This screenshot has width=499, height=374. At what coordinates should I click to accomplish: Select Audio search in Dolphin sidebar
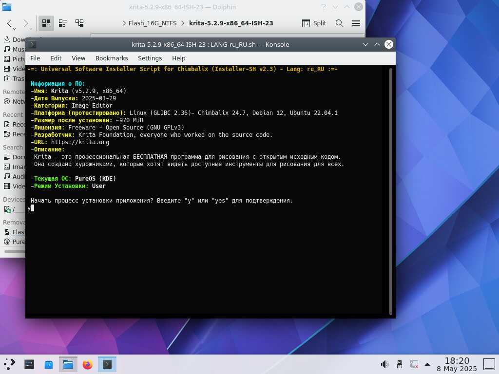tap(14, 176)
